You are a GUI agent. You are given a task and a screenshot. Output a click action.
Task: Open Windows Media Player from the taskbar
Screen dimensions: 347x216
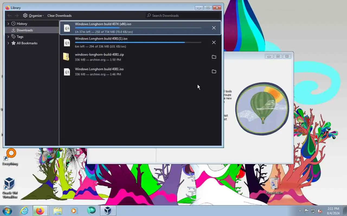74,211
